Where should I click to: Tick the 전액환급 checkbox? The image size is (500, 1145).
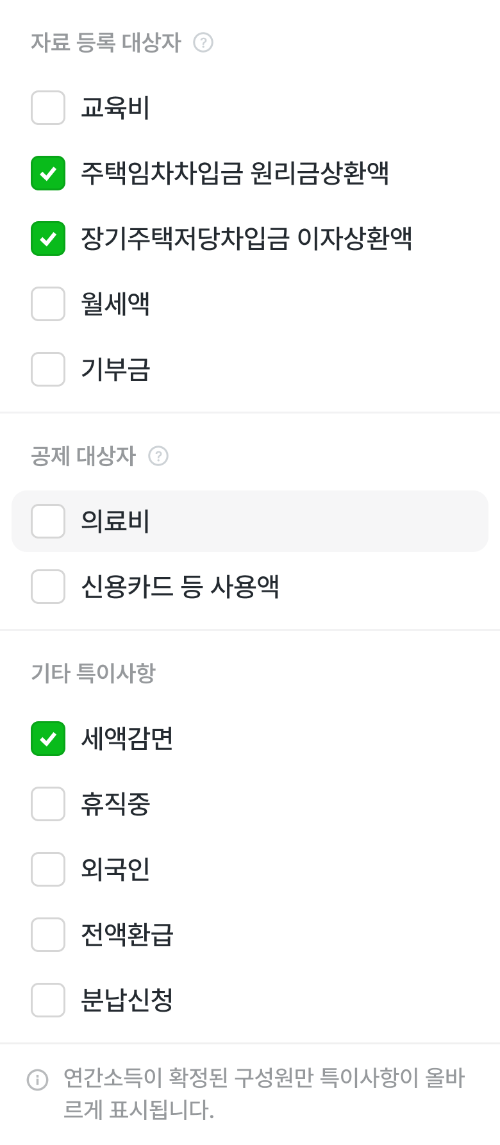[48, 935]
